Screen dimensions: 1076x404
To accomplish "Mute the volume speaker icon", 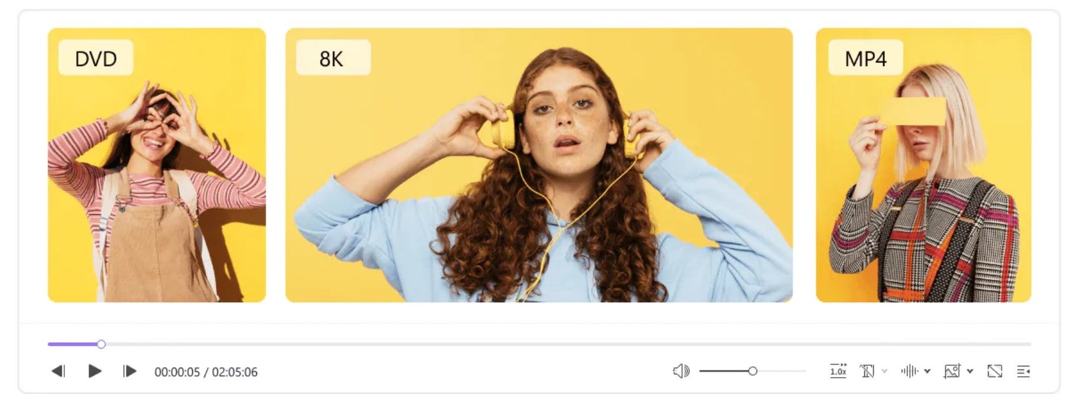I will (x=681, y=371).
